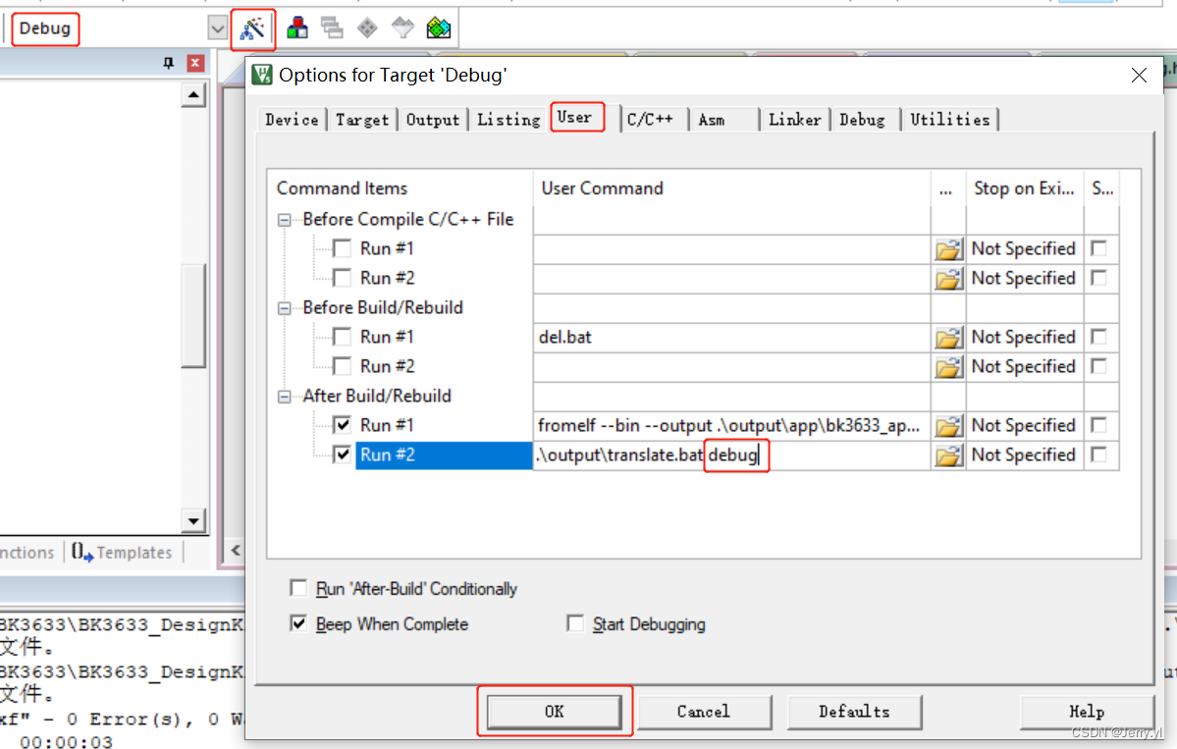Click the gray diamond toolbar icon
The height and width of the screenshot is (749, 1177).
pos(367,28)
